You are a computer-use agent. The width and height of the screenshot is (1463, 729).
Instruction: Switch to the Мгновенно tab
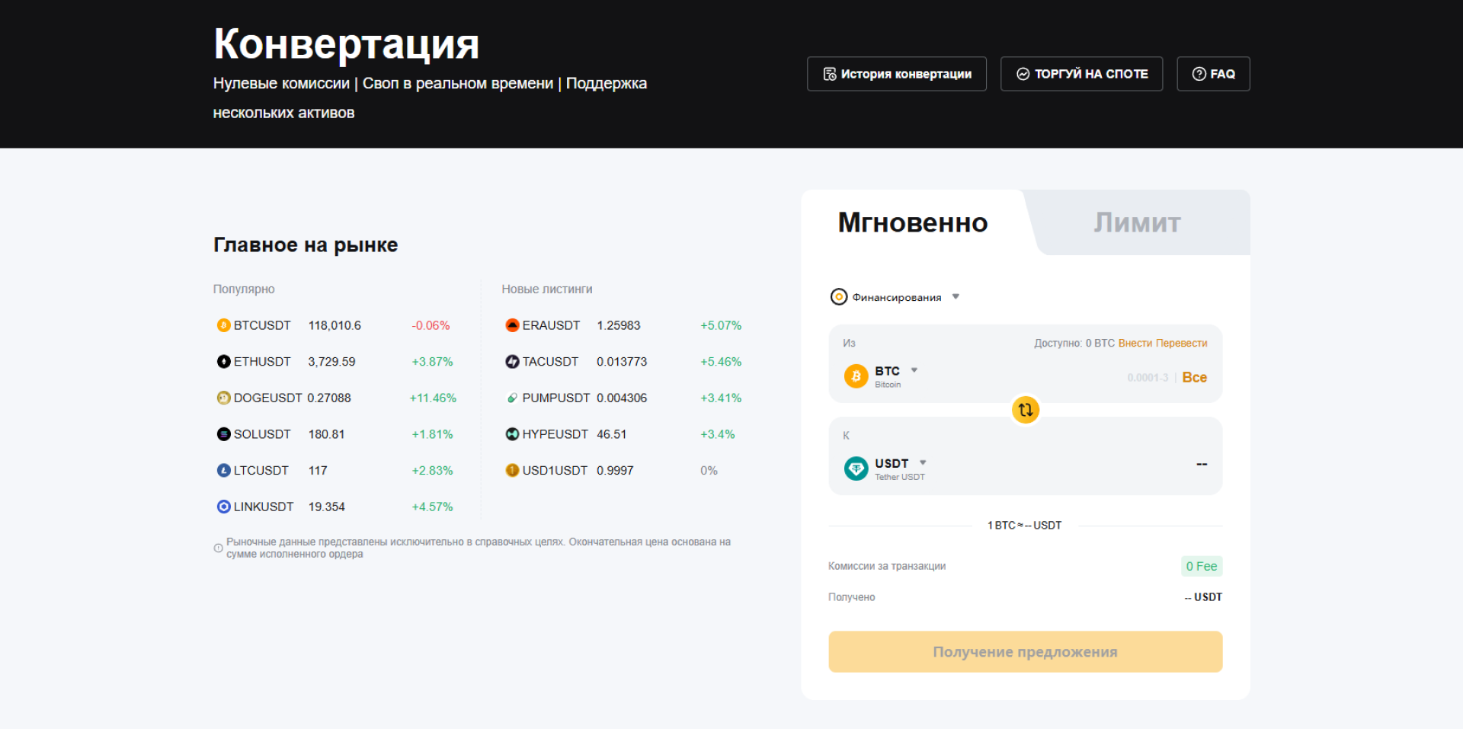click(913, 222)
